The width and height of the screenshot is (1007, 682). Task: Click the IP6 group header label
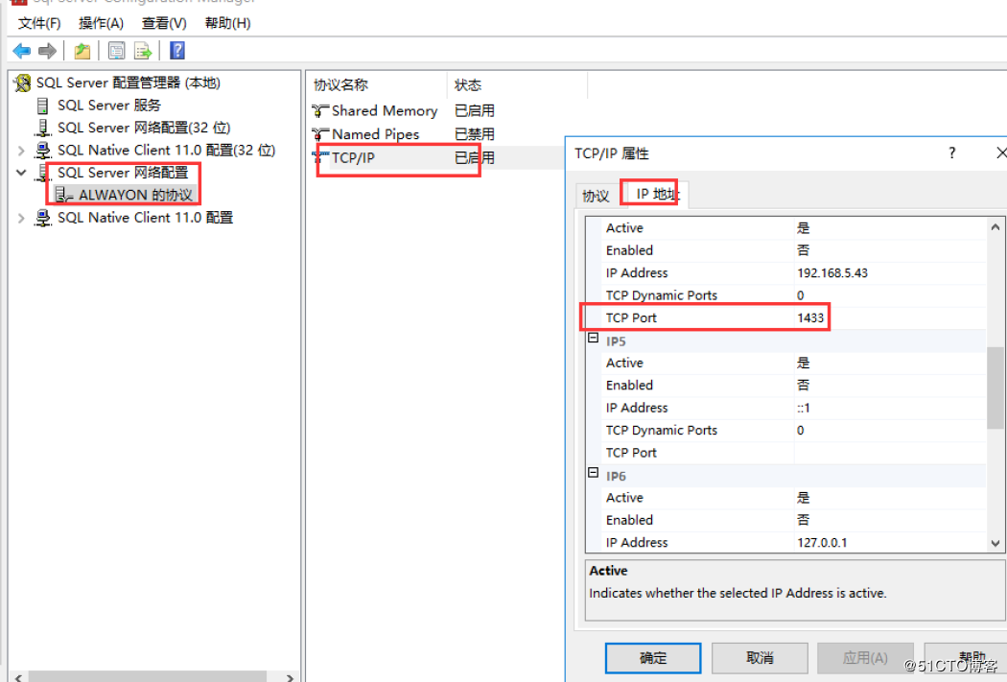[x=616, y=477]
